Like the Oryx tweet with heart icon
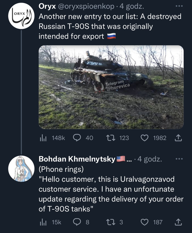This screenshot has height=233, width=192. click(x=145, y=138)
